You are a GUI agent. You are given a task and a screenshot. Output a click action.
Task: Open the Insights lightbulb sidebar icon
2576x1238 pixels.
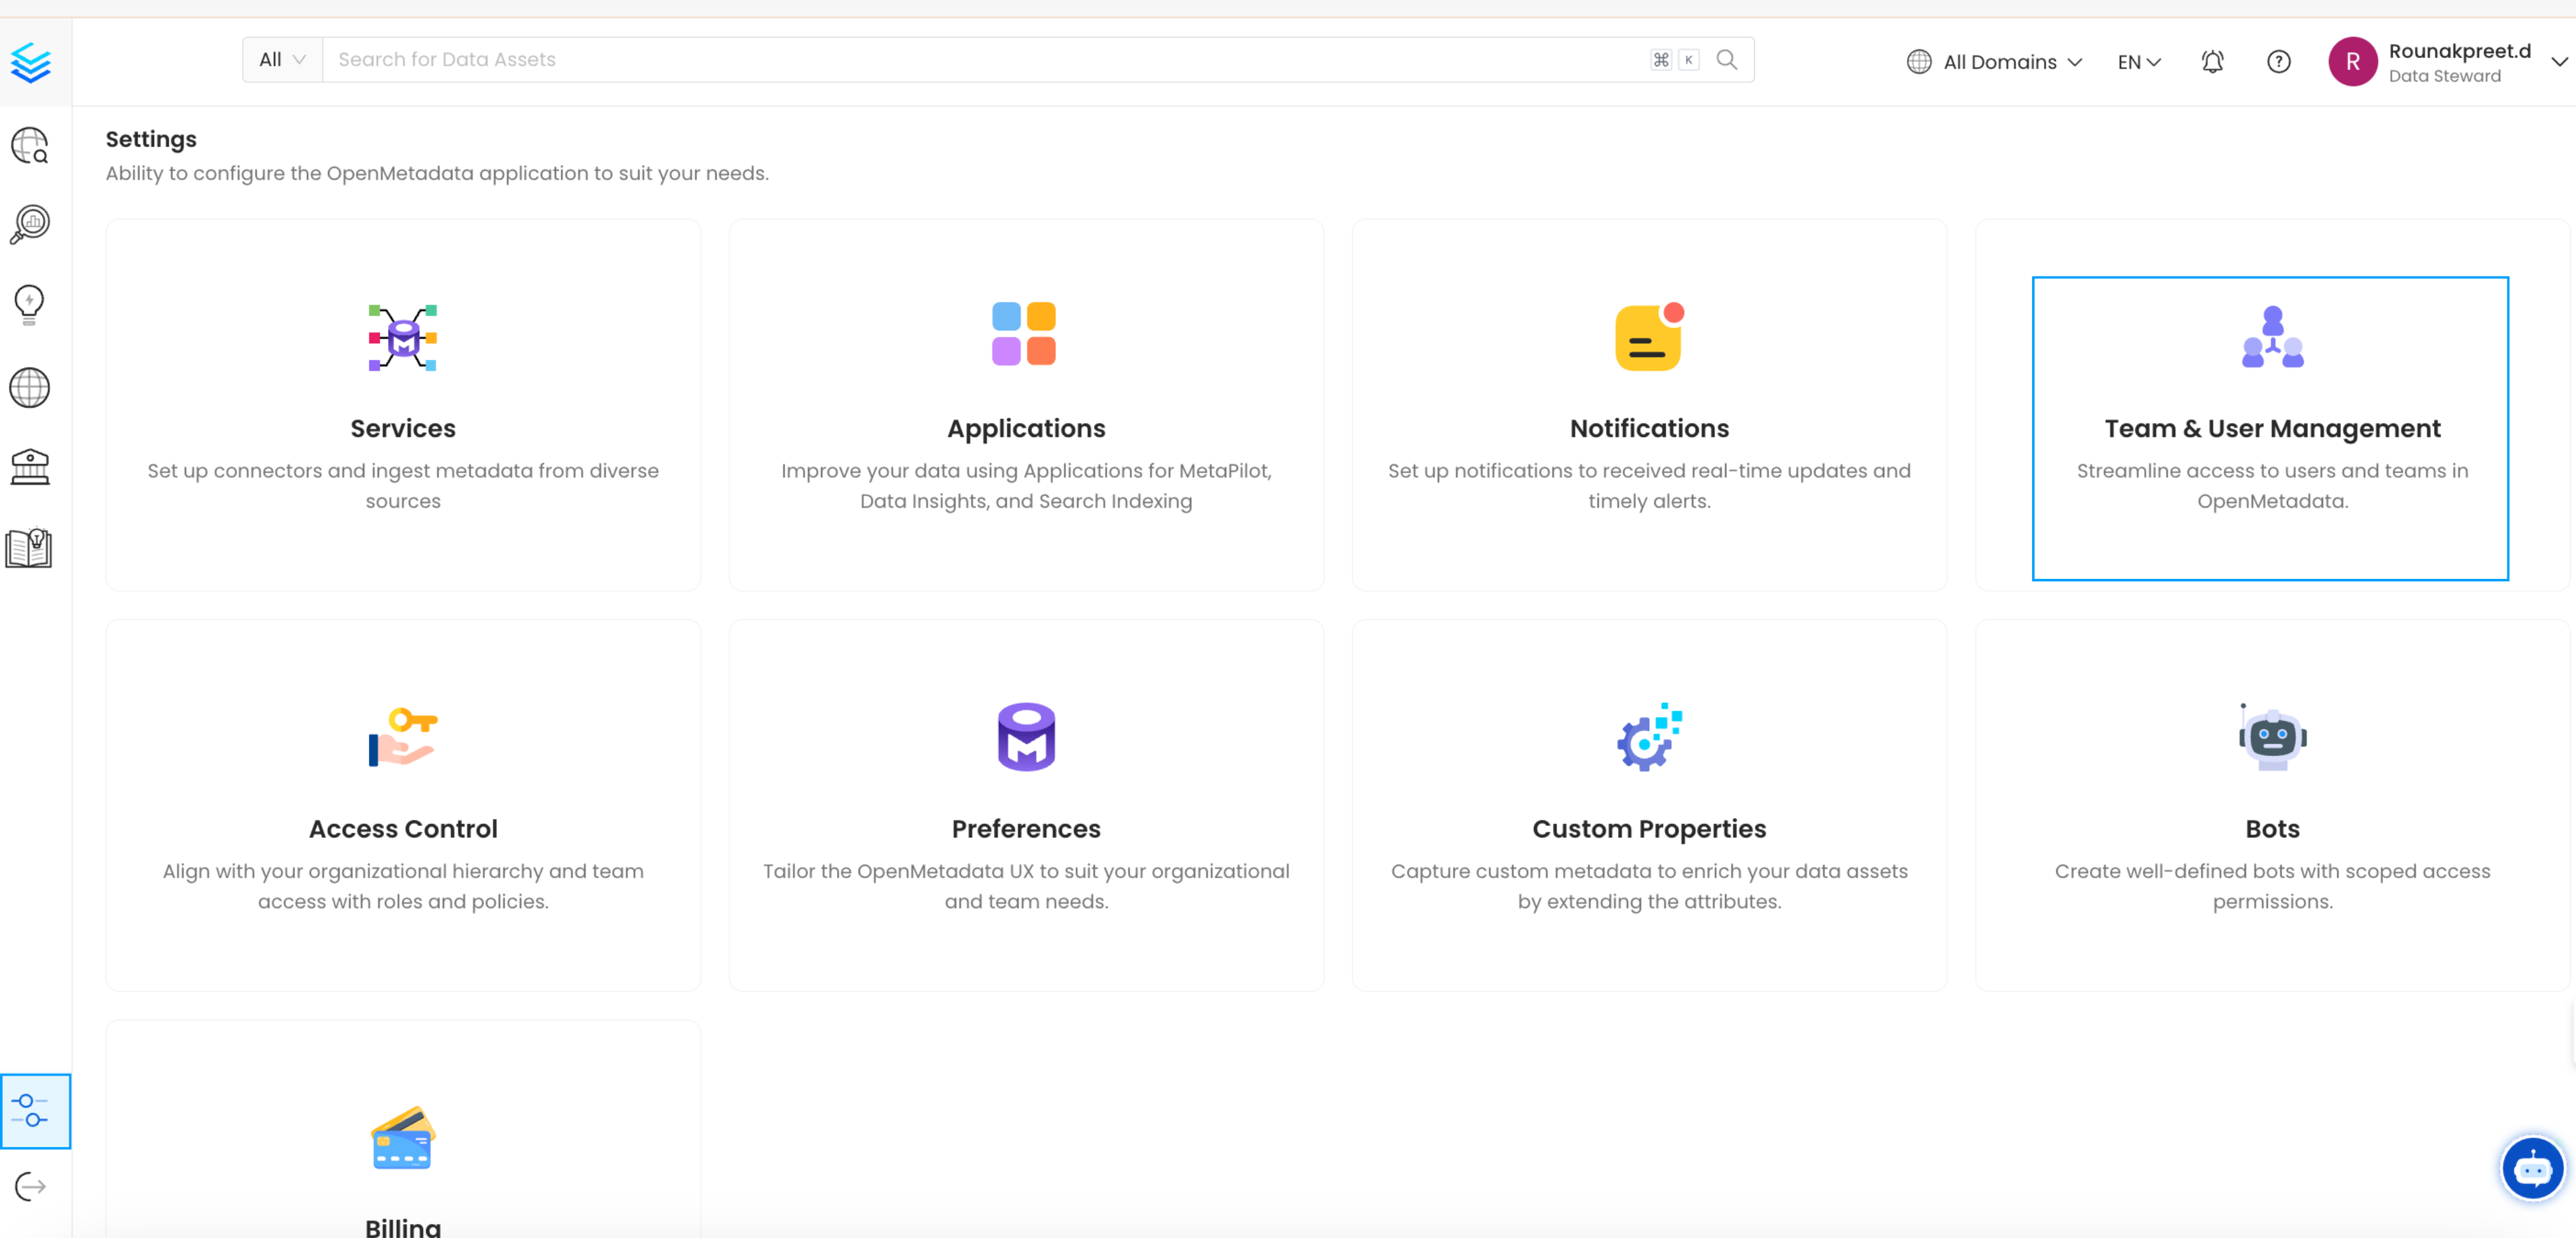(x=30, y=305)
